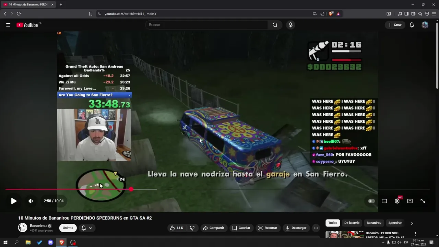
Task: Toggle subtitles in the video player
Action: [384, 201]
